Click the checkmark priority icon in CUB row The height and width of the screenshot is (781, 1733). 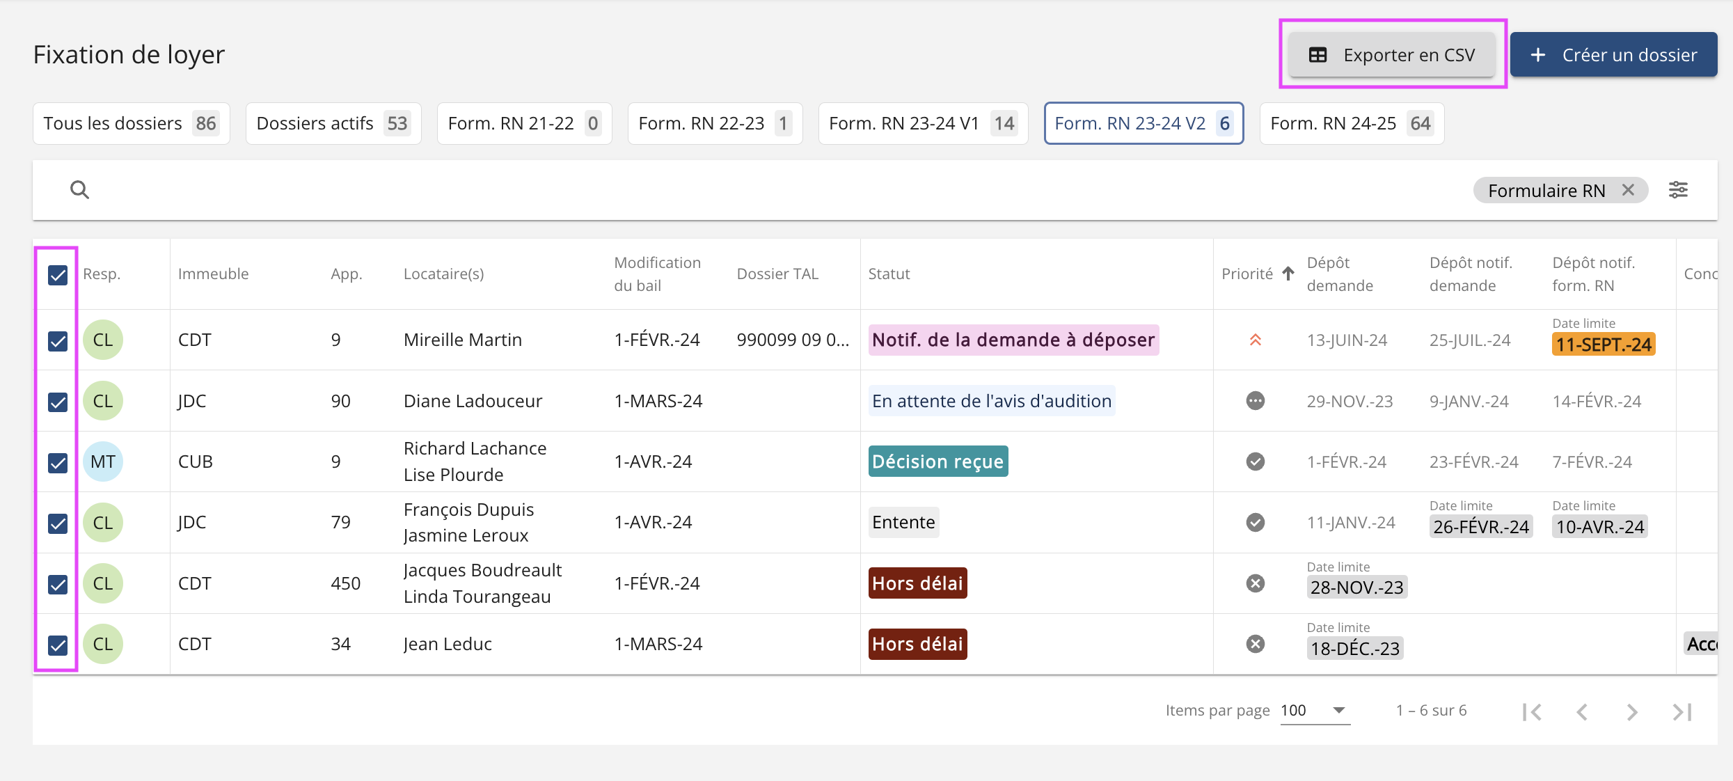[1255, 461]
